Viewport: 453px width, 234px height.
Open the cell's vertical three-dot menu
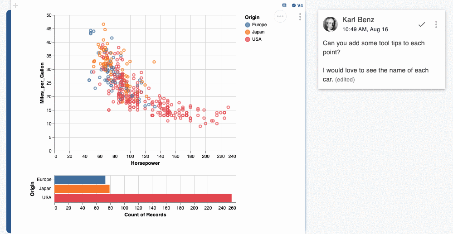pyautogui.click(x=300, y=17)
